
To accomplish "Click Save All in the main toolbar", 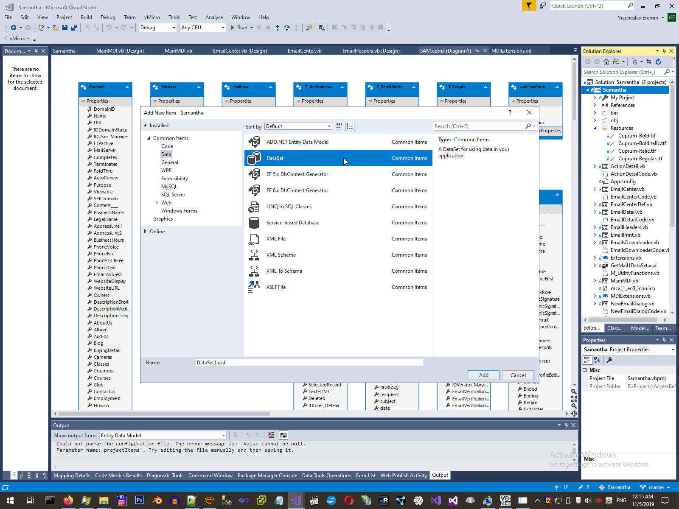I will [74, 28].
